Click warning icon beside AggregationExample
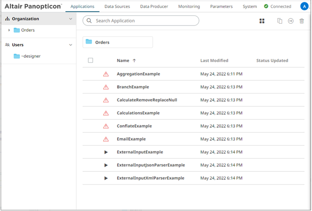The height and width of the screenshot is (211, 312). 106,74
